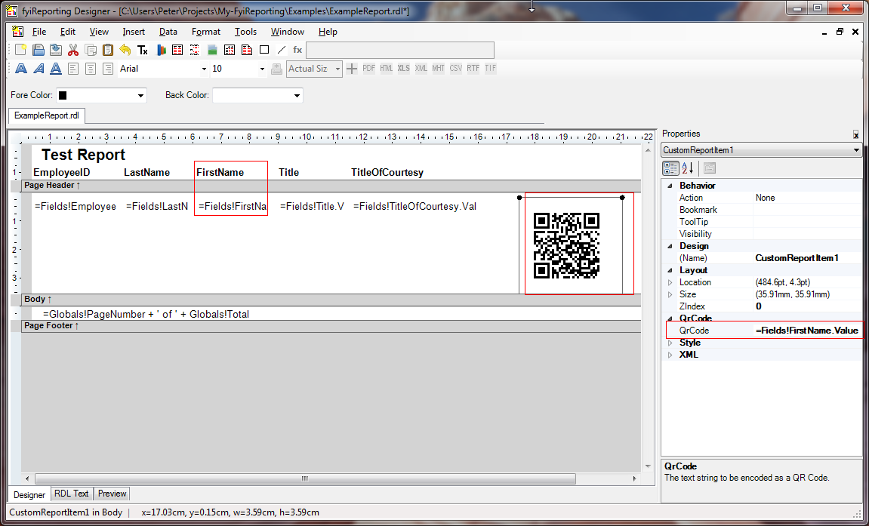Image resolution: width=869 pixels, height=526 pixels.
Task: Open the Arial font name dropdown
Action: (x=204, y=69)
